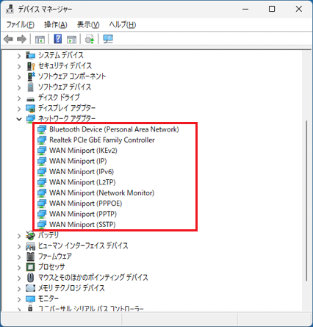Click the ファームウェア chip icon
This screenshot has height=327, width=313.
point(31,256)
